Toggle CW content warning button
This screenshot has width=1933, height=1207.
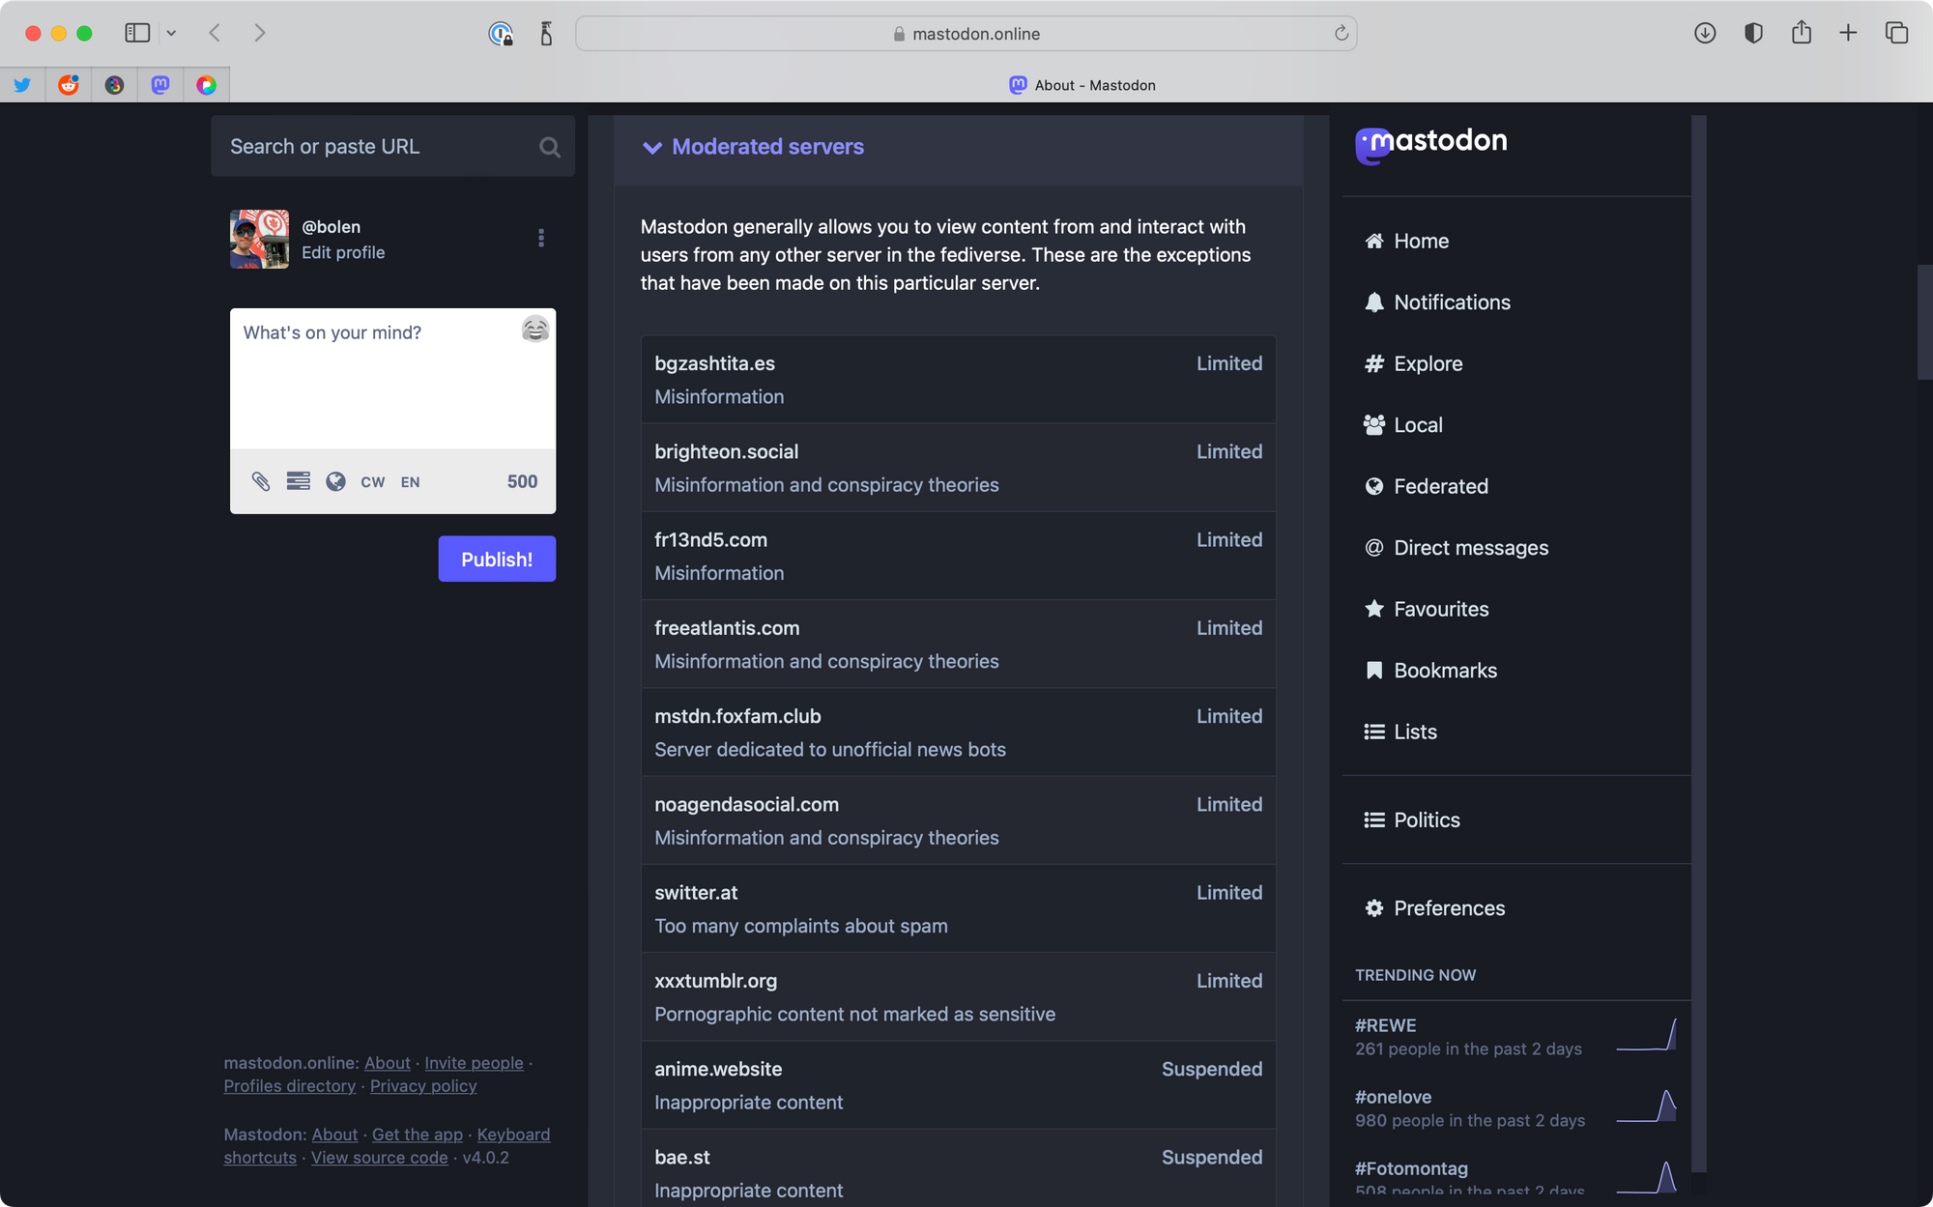371,481
